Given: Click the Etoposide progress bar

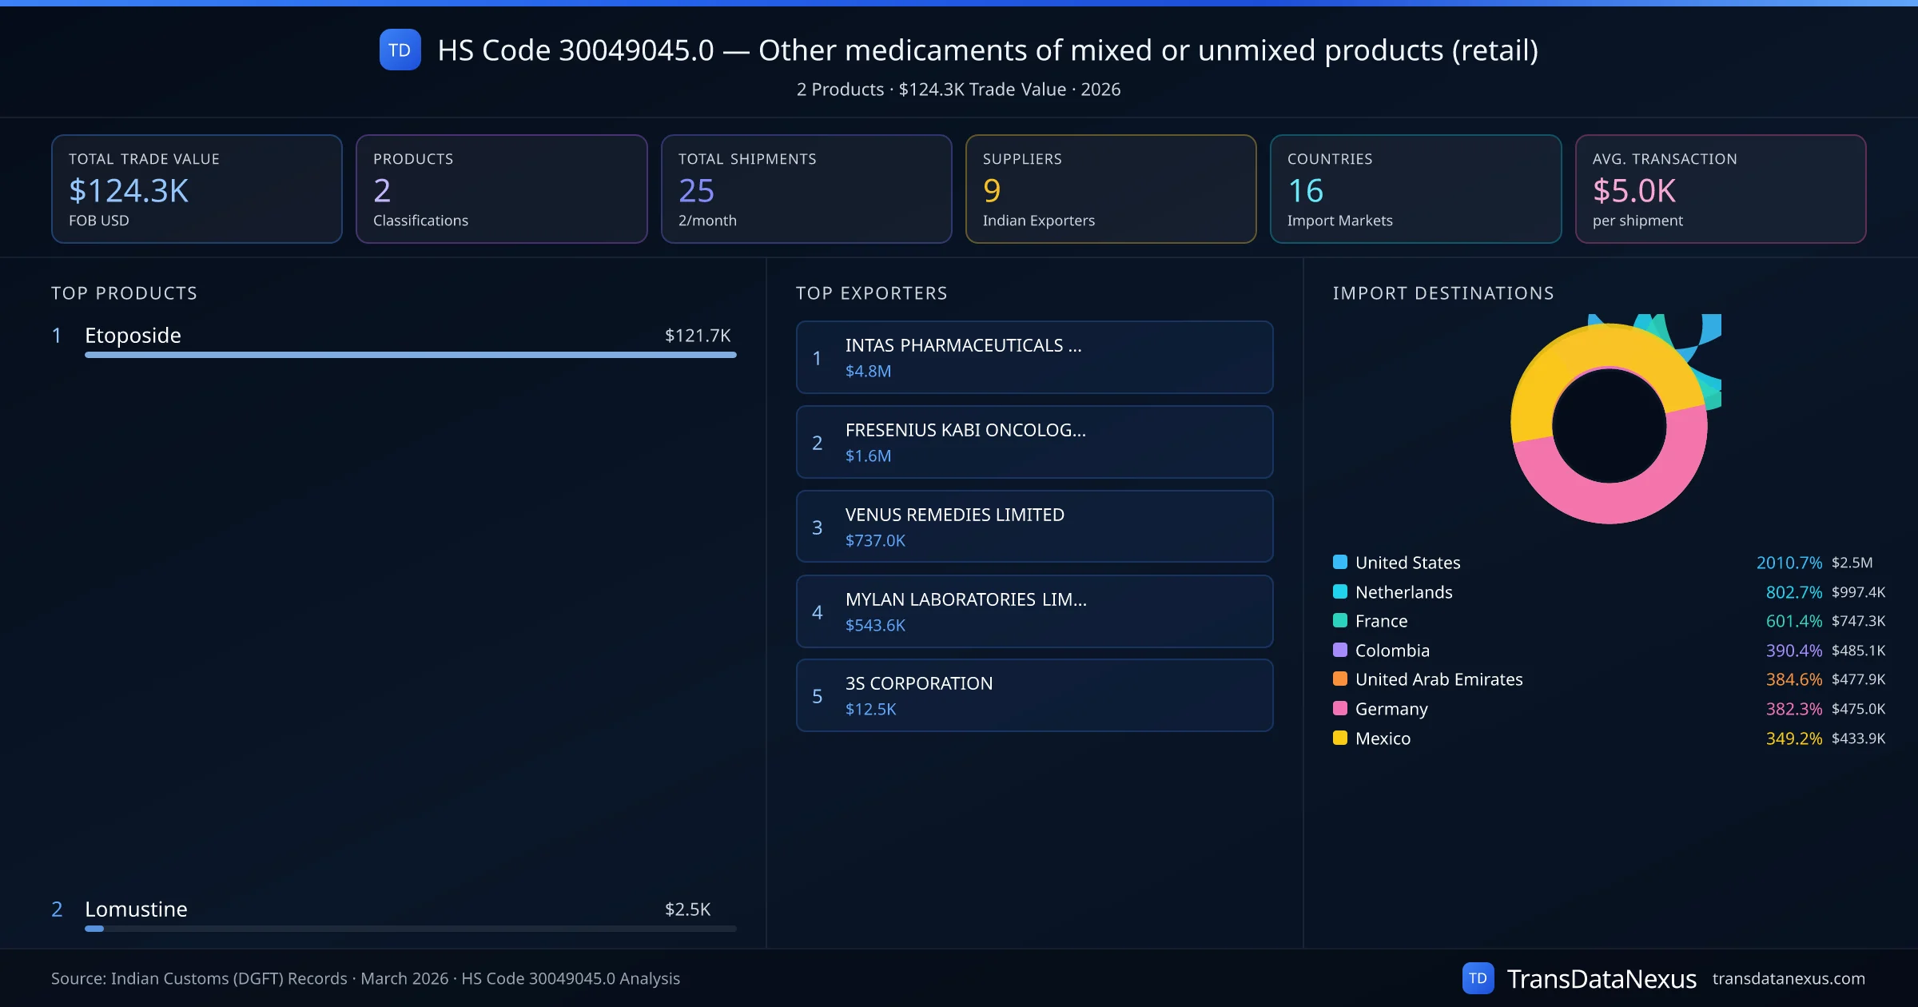Looking at the screenshot, I should (410, 355).
